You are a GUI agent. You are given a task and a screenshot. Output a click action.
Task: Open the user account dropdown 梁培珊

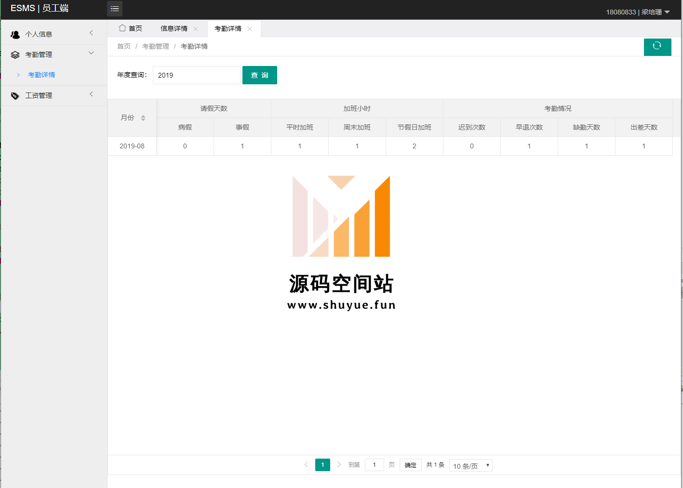(x=638, y=12)
